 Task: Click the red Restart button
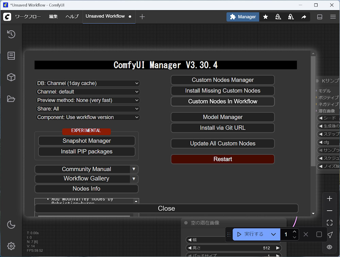tap(223, 159)
